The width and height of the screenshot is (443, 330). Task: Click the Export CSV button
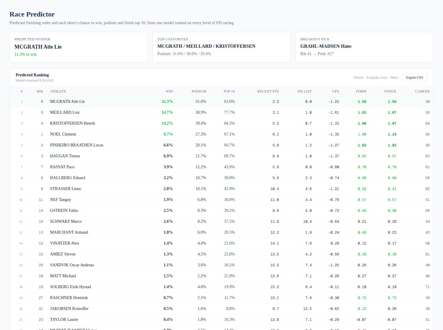click(x=415, y=77)
